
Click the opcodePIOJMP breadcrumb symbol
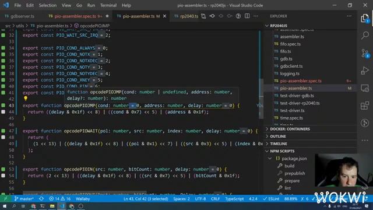click(94, 26)
